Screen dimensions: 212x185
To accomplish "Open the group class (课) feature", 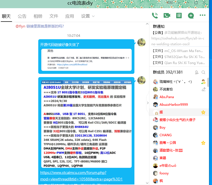I will tap(179, 16).
